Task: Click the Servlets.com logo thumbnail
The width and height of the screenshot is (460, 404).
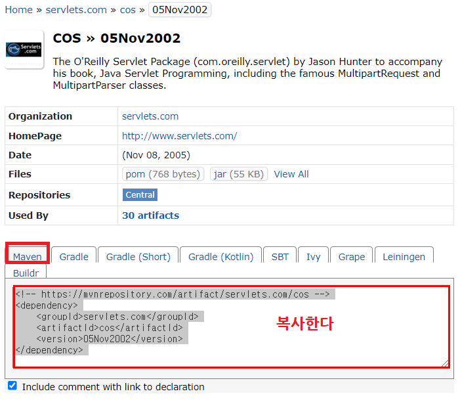Action: [x=24, y=49]
